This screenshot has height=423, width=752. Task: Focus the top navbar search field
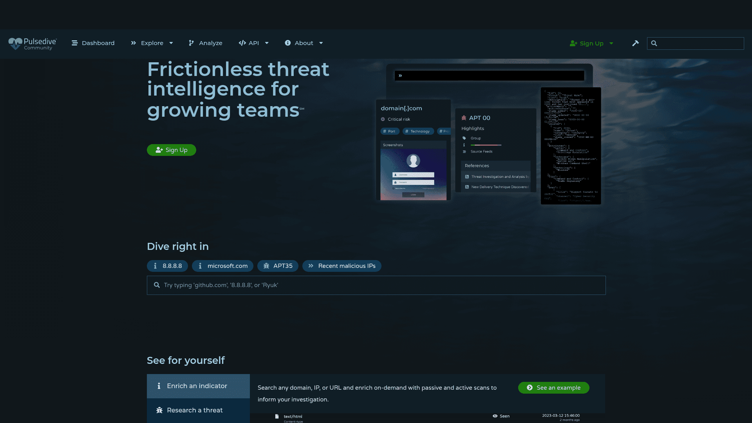click(695, 43)
